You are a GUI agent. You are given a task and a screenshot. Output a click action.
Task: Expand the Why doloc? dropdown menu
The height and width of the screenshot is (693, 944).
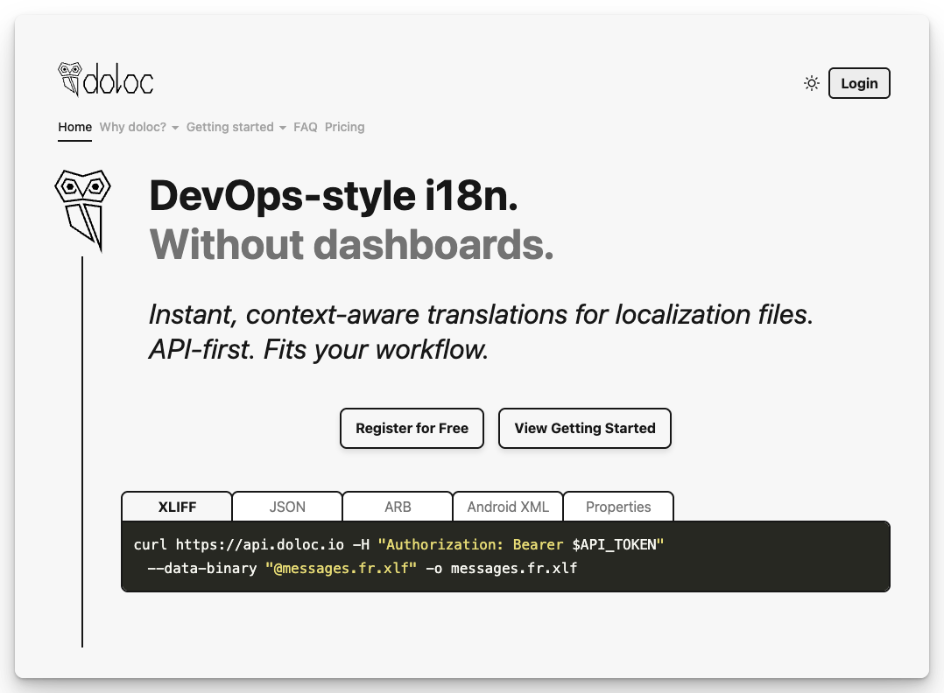click(138, 127)
